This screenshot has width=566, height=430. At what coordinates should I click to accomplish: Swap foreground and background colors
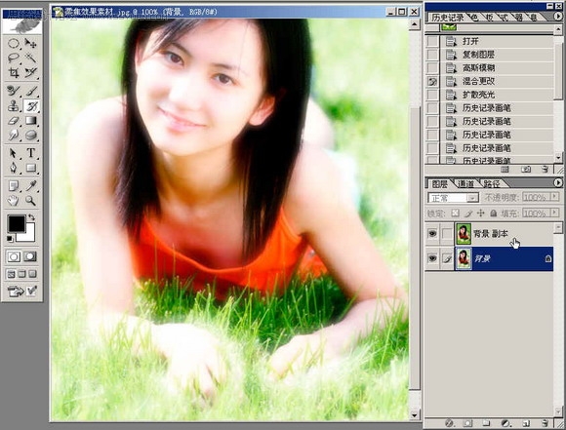point(32,217)
